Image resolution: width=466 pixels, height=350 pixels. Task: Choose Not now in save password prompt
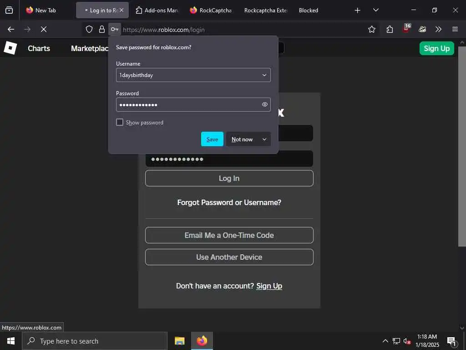242,139
